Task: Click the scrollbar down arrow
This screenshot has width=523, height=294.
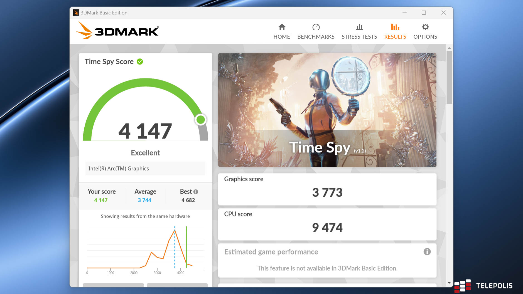Action: 449,283
